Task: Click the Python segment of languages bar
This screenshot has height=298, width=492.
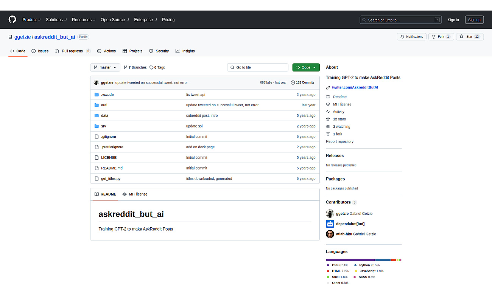Action: [383, 260]
